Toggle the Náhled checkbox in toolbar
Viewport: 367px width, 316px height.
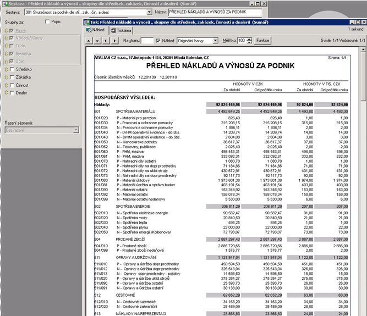pos(158,41)
